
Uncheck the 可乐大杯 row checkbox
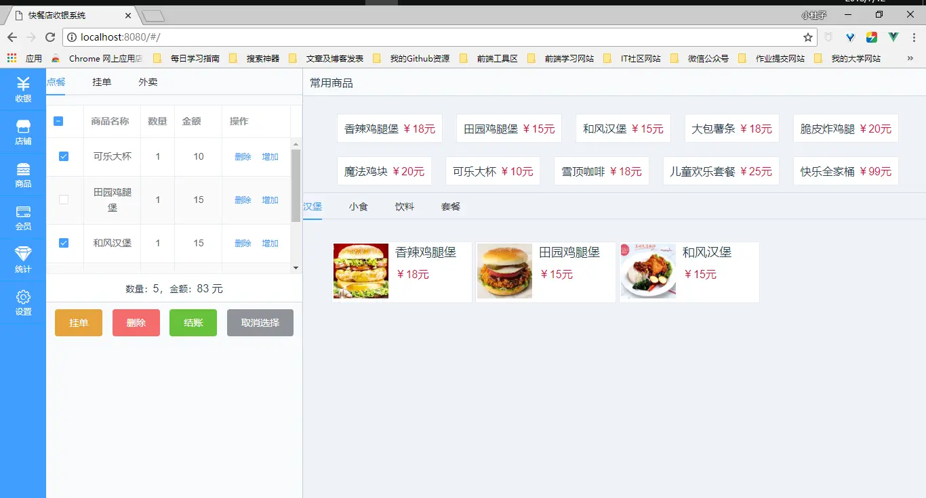(x=64, y=156)
